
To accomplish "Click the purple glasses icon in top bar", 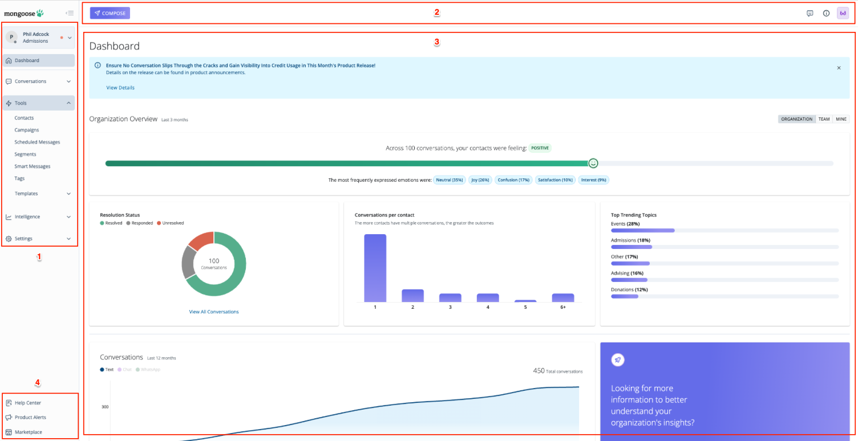I will (843, 13).
